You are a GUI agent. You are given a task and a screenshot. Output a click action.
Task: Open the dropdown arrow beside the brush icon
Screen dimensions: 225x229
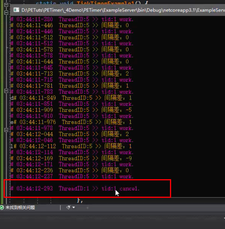pos(73,208)
